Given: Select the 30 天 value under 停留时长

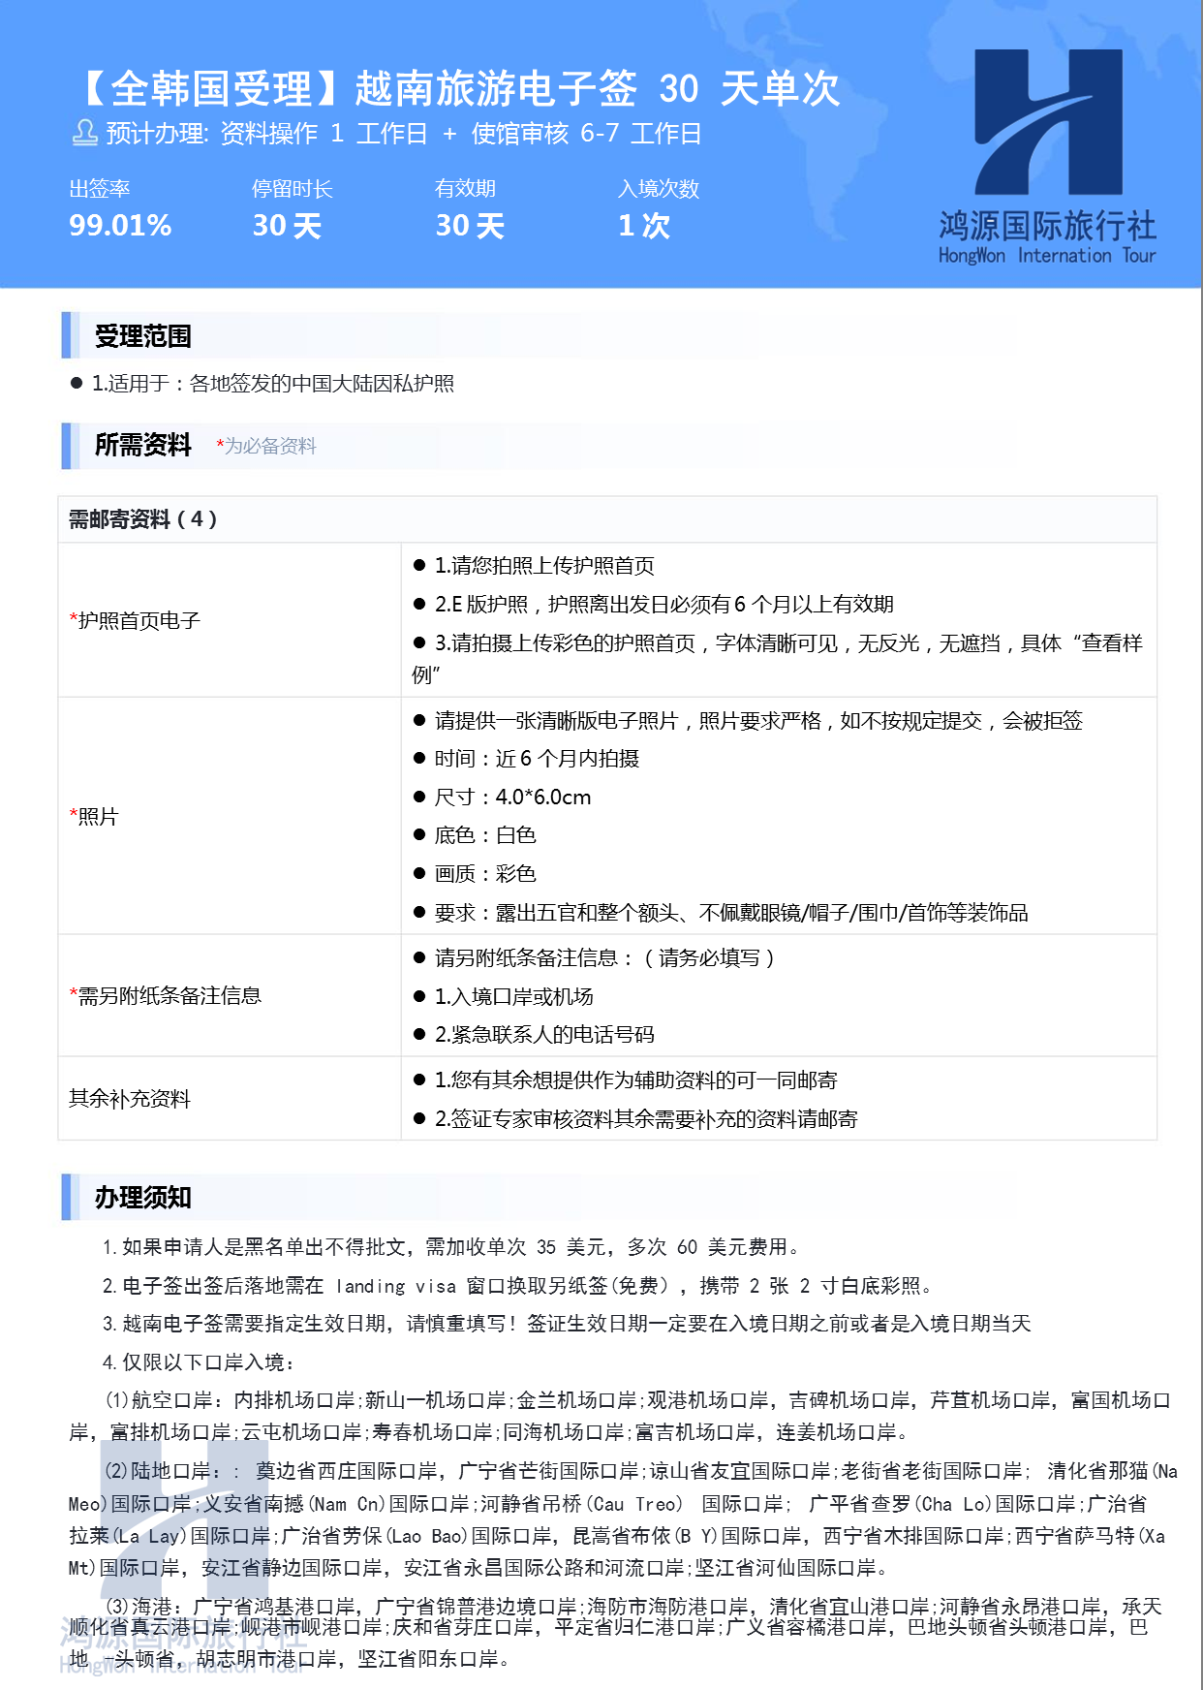Looking at the screenshot, I should tap(287, 226).
